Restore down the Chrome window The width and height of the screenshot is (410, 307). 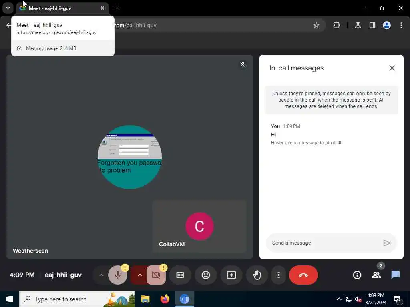[x=382, y=8]
